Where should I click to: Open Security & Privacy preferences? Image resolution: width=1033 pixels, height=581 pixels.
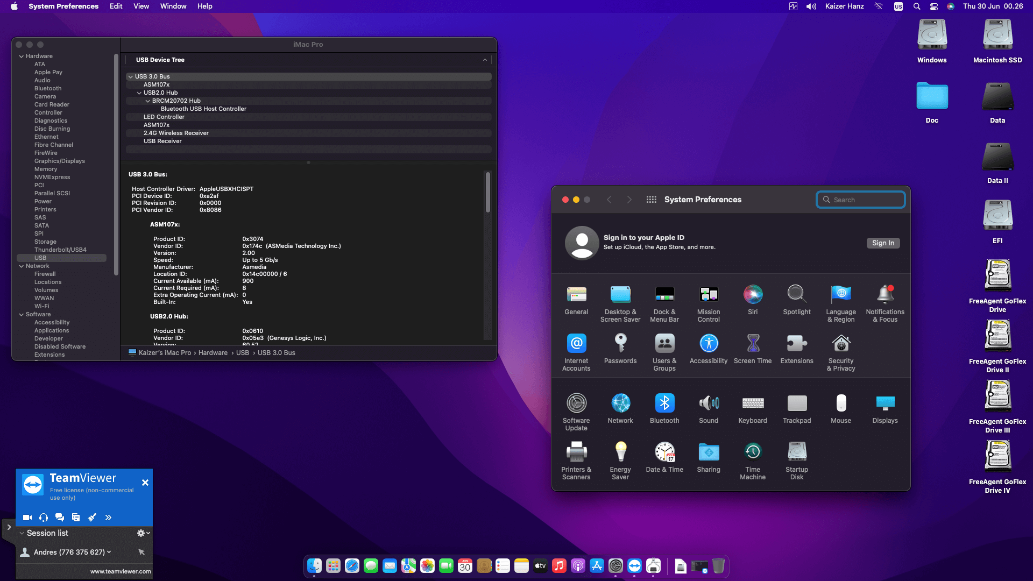point(840,344)
